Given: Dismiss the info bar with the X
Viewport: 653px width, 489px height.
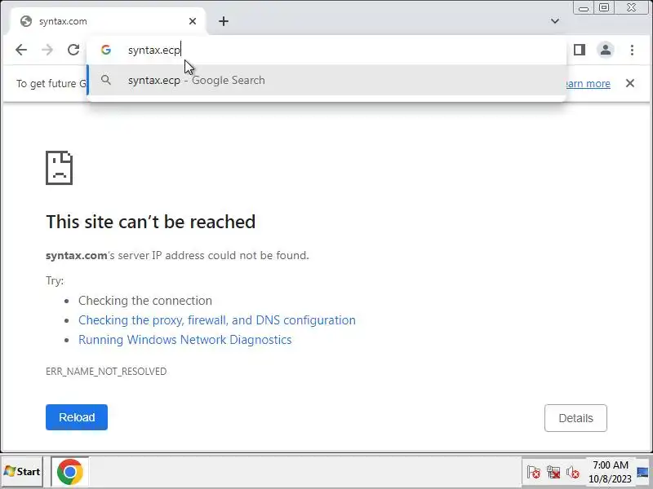Looking at the screenshot, I should click(x=629, y=83).
